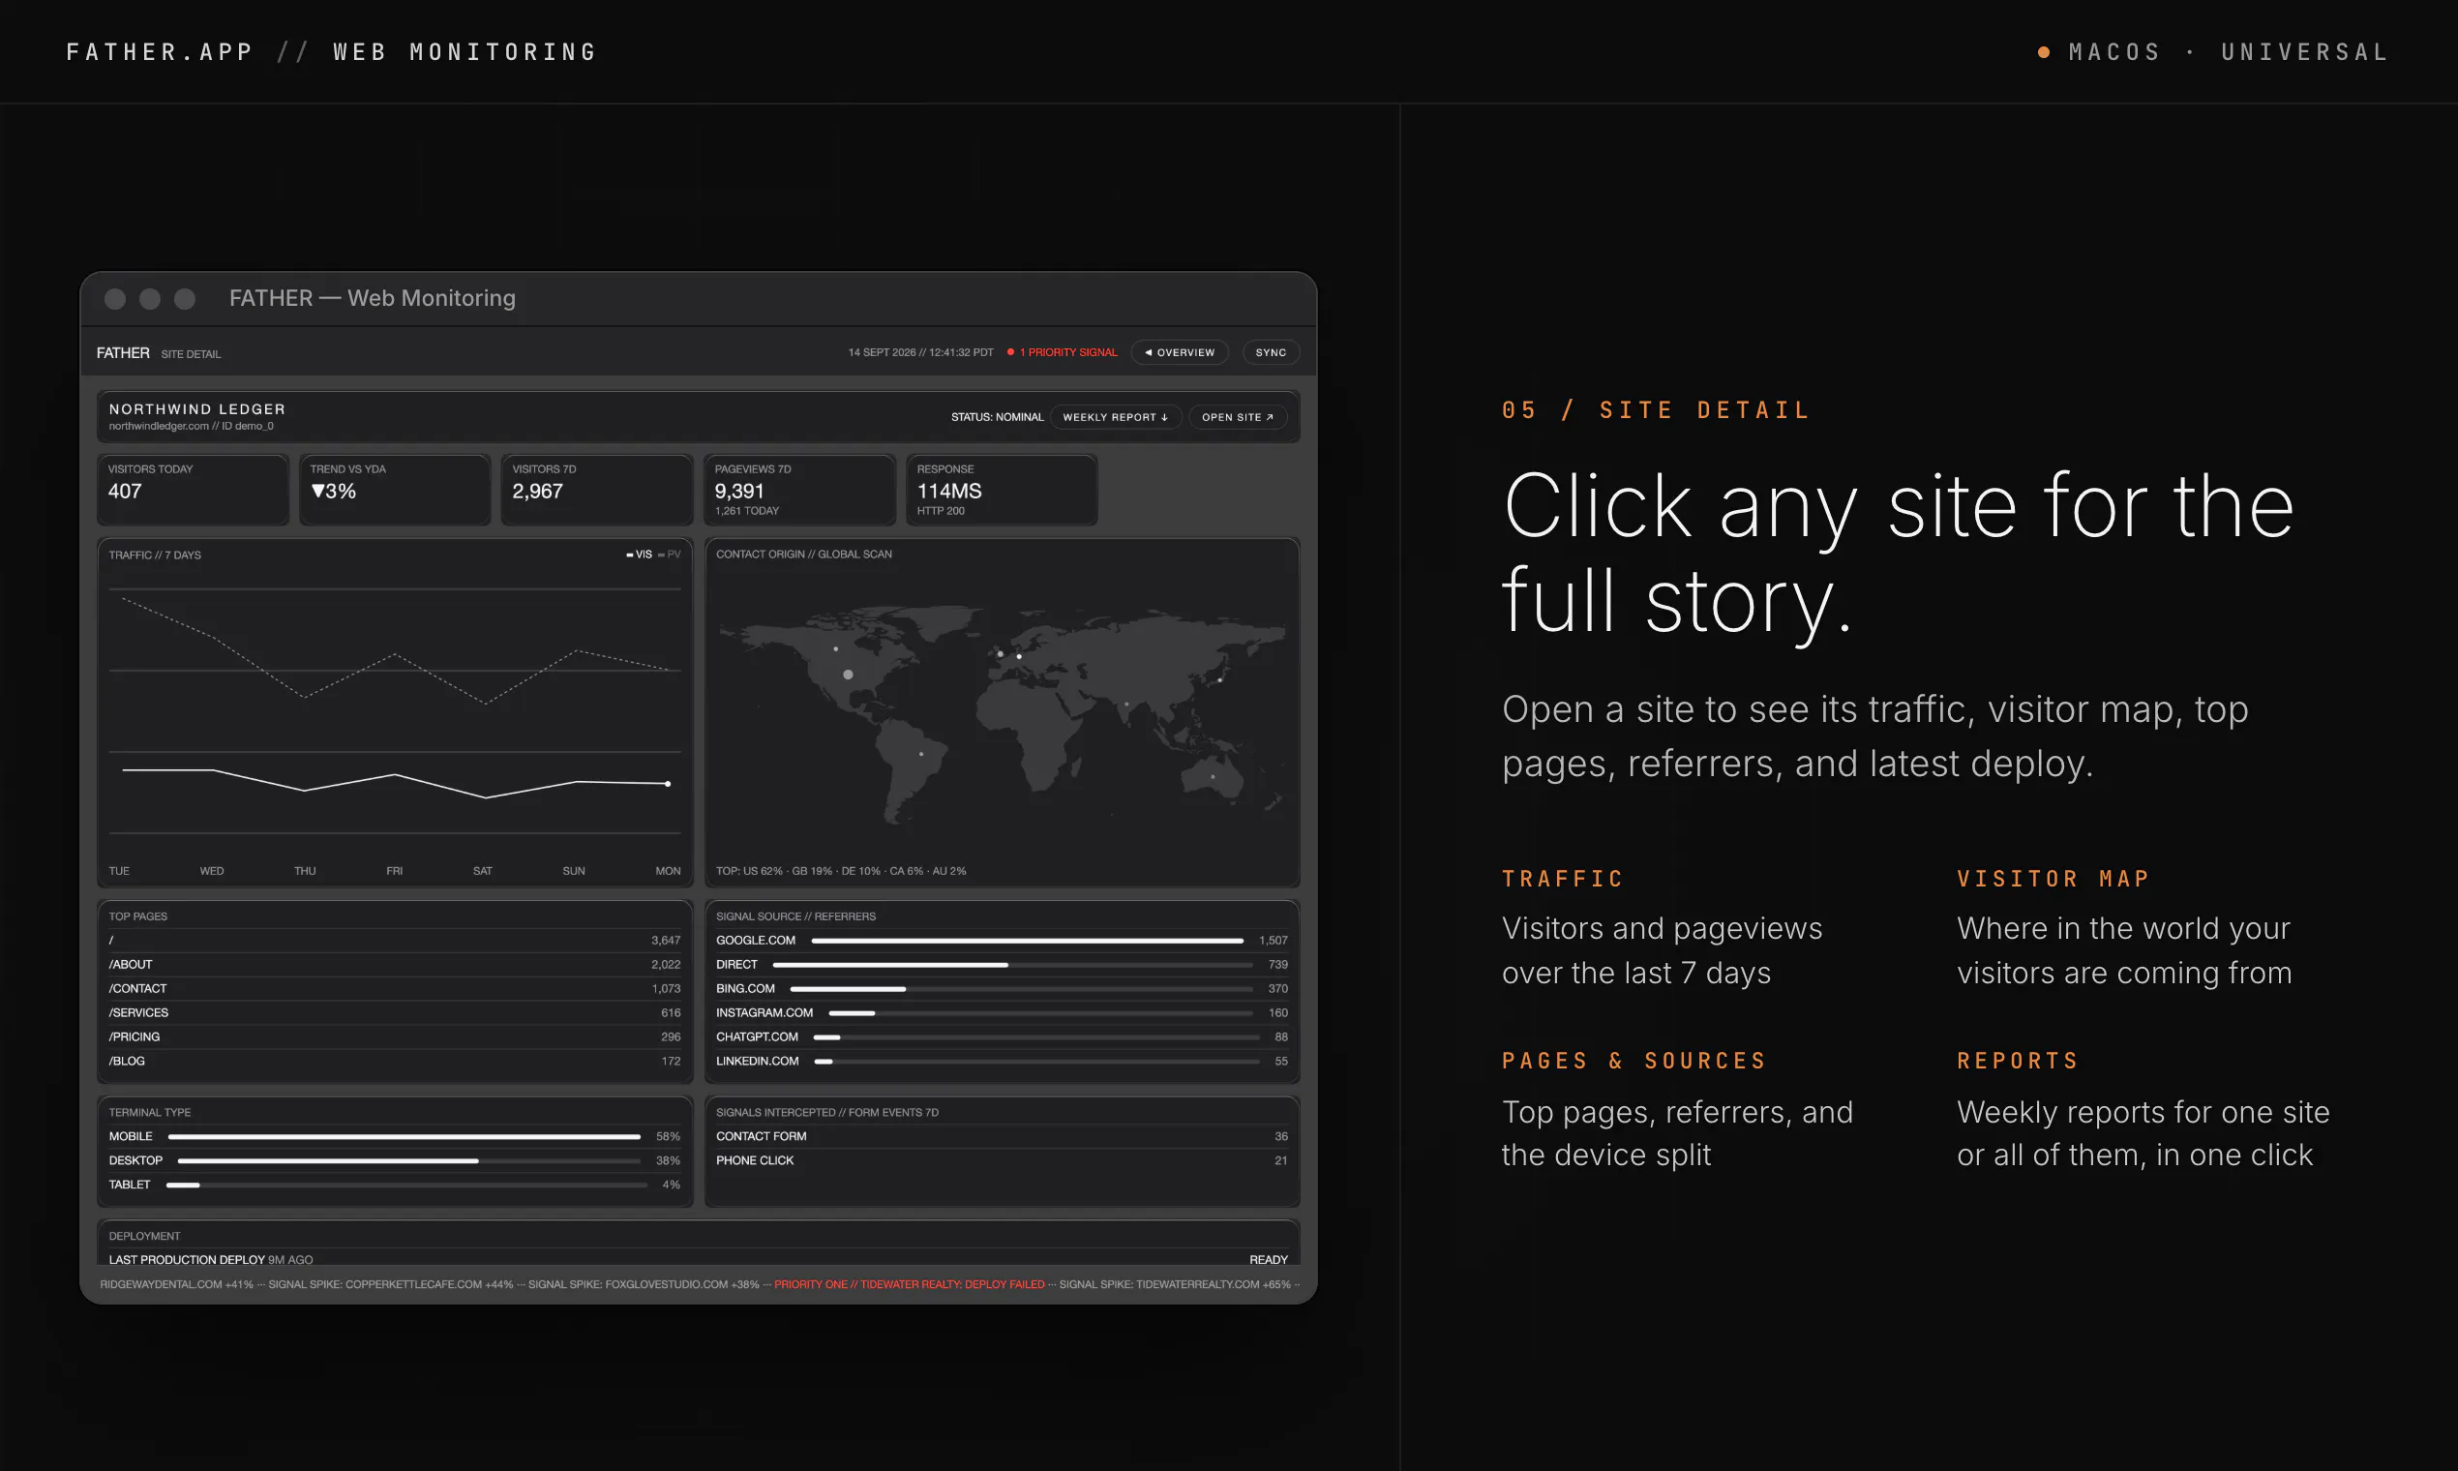Viewport: 2458px width, 1471px height.
Task: Download the Weekly Report
Action: tap(1115, 417)
